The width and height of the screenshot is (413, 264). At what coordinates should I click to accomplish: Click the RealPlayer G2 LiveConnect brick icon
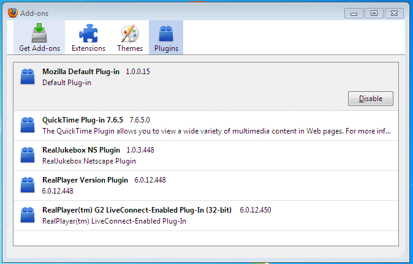[28, 215]
